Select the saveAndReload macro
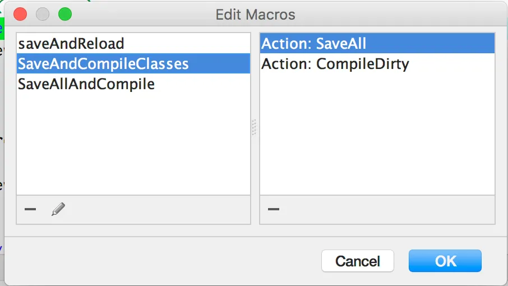The height and width of the screenshot is (286, 508). click(71, 43)
